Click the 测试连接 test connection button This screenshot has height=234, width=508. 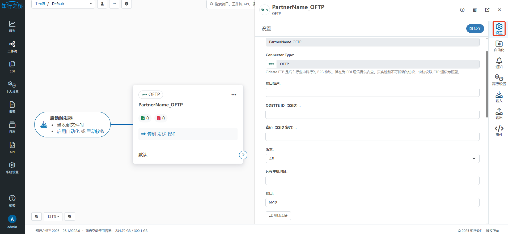coord(278,216)
